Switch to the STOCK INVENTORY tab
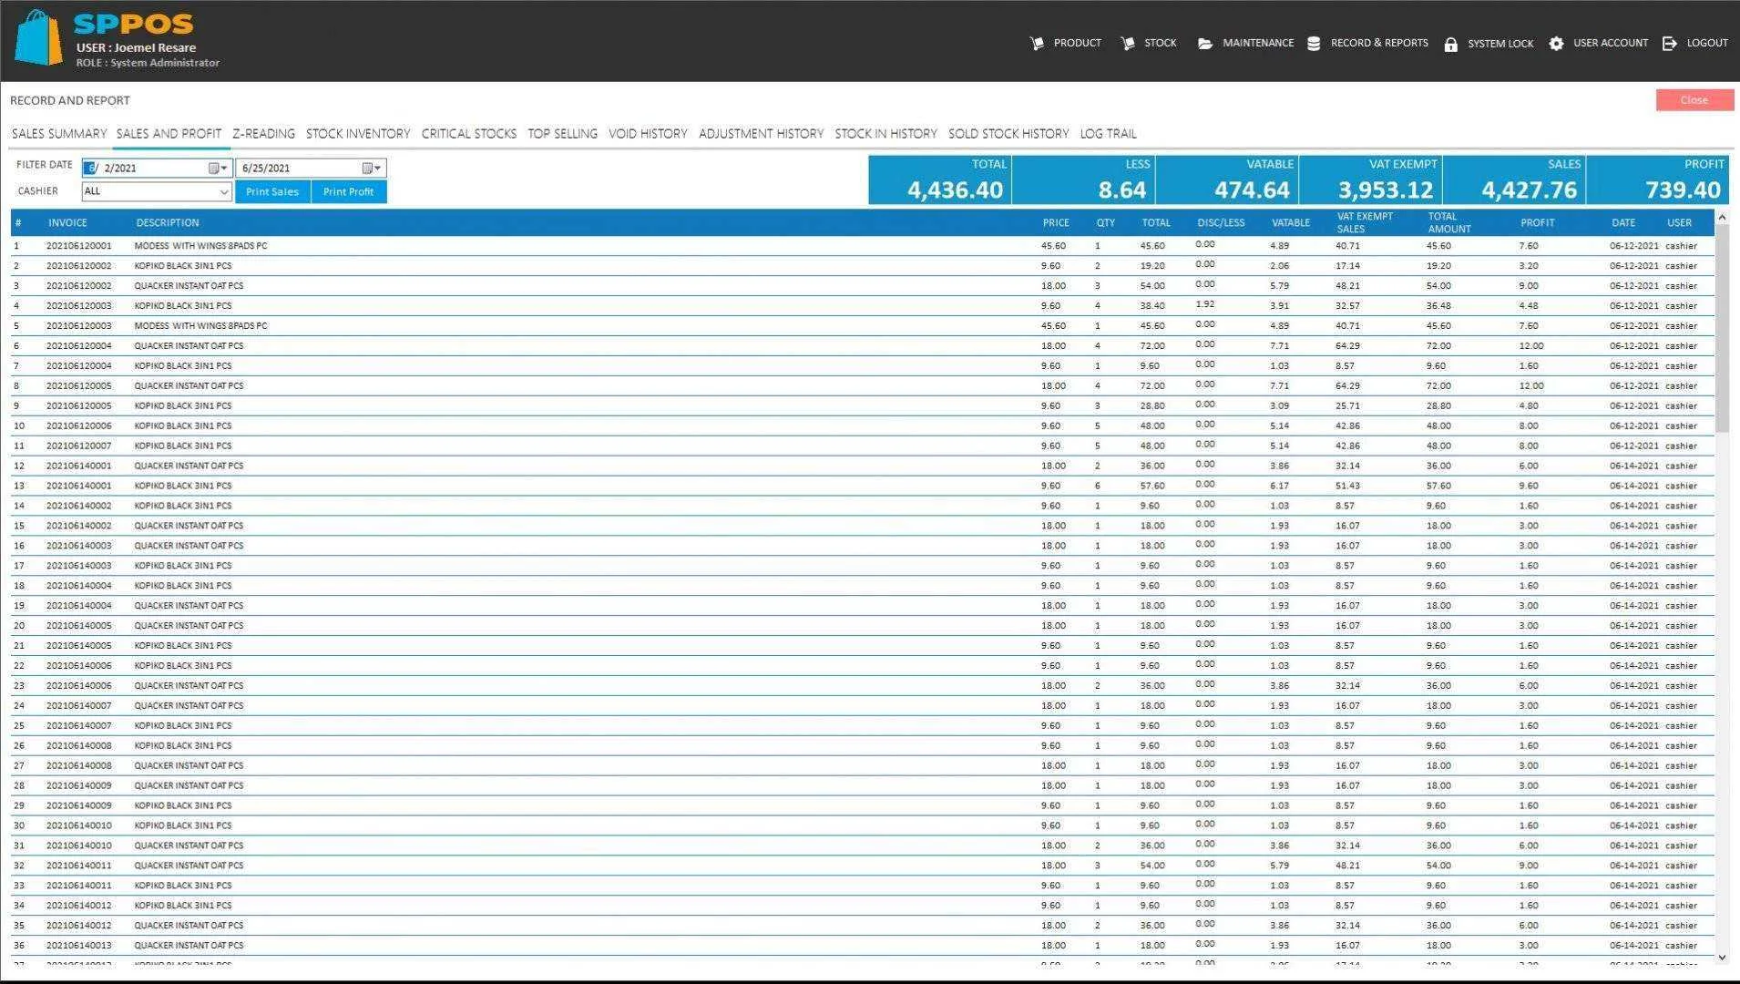 click(358, 134)
